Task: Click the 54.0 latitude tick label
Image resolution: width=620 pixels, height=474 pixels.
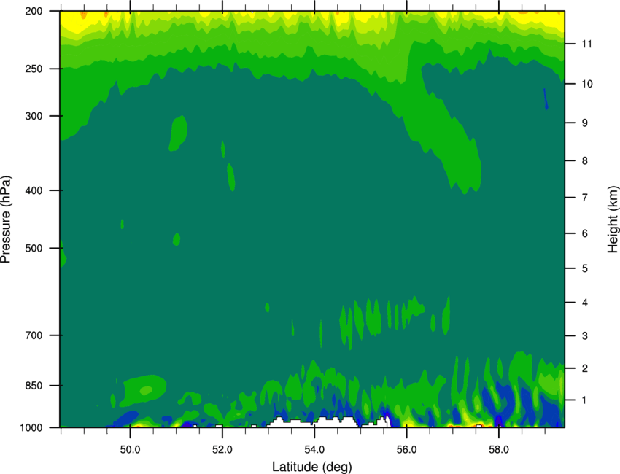Action: pos(314,450)
